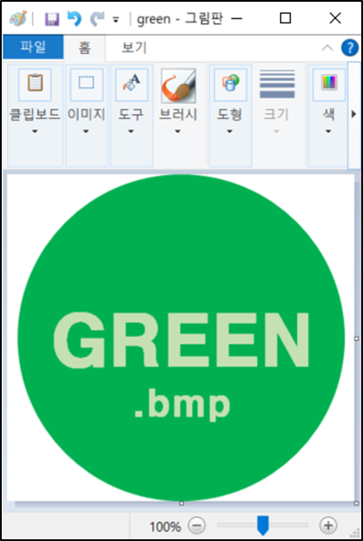Save the file with the floppy disk icon
Image resolution: width=363 pixels, height=541 pixels.
click(52, 19)
